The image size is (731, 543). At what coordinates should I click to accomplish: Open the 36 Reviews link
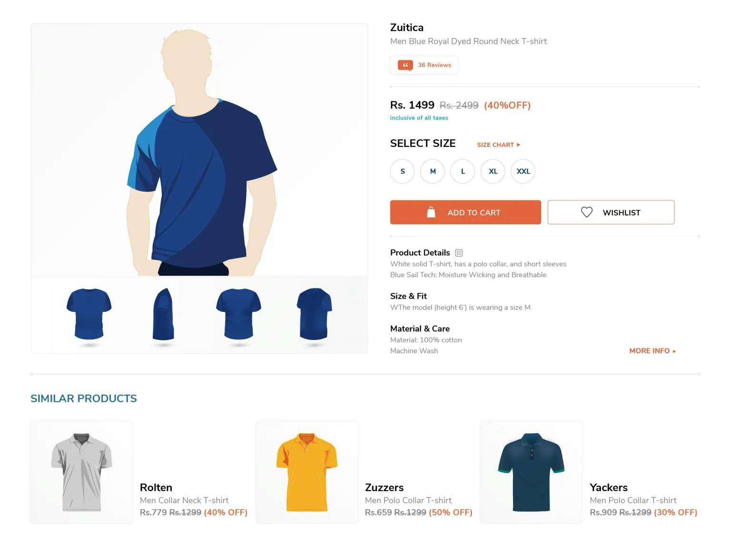(x=424, y=65)
